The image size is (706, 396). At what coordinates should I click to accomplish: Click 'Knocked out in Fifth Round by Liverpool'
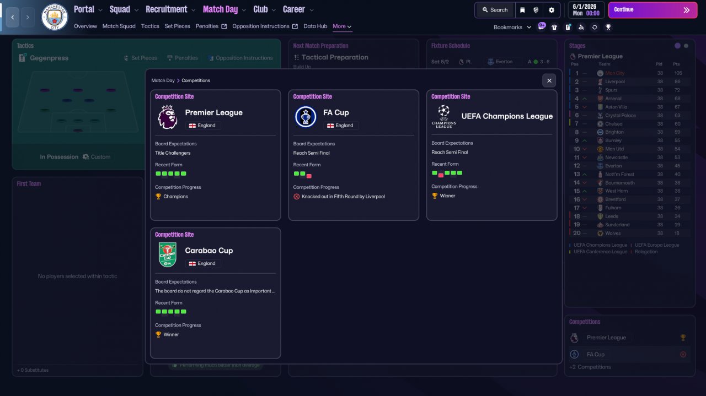343,196
